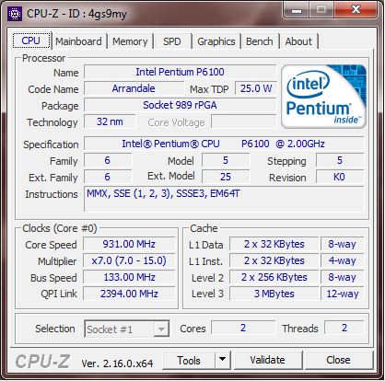This screenshot has width=385, height=381.
Task: Click the Core Speed value 931.00 MHz
Action: [x=129, y=244]
